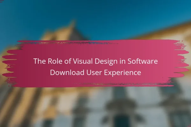Click the text "Download User Experience"
191x127 pixels.
(95, 72)
